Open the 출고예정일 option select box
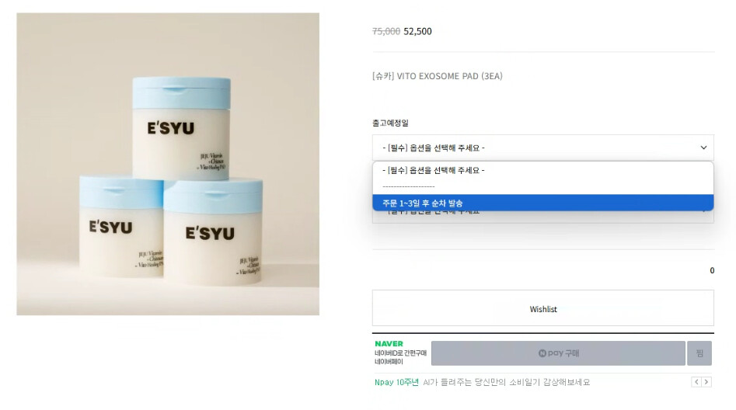Image resolution: width=736 pixels, height=410 pixels. (x=543, y=148)
